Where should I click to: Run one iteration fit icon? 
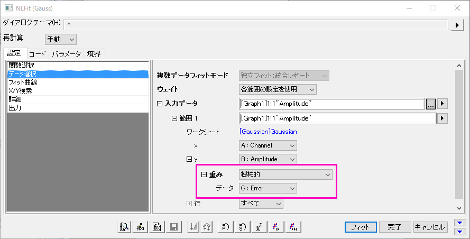pos(276,227)
